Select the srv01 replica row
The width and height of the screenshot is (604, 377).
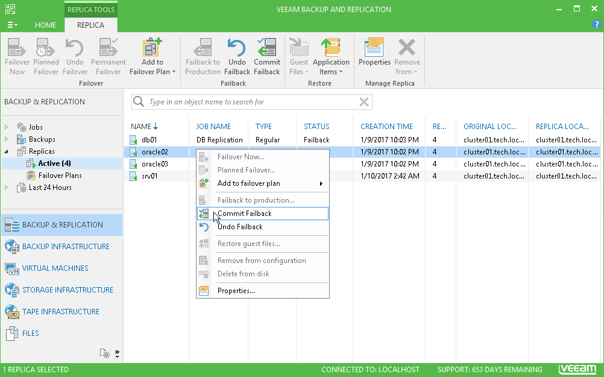coord(362,176)
